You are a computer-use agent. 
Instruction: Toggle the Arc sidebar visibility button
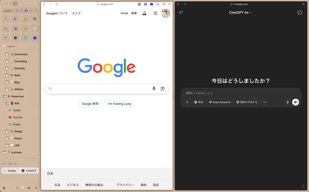pos(15,3)
